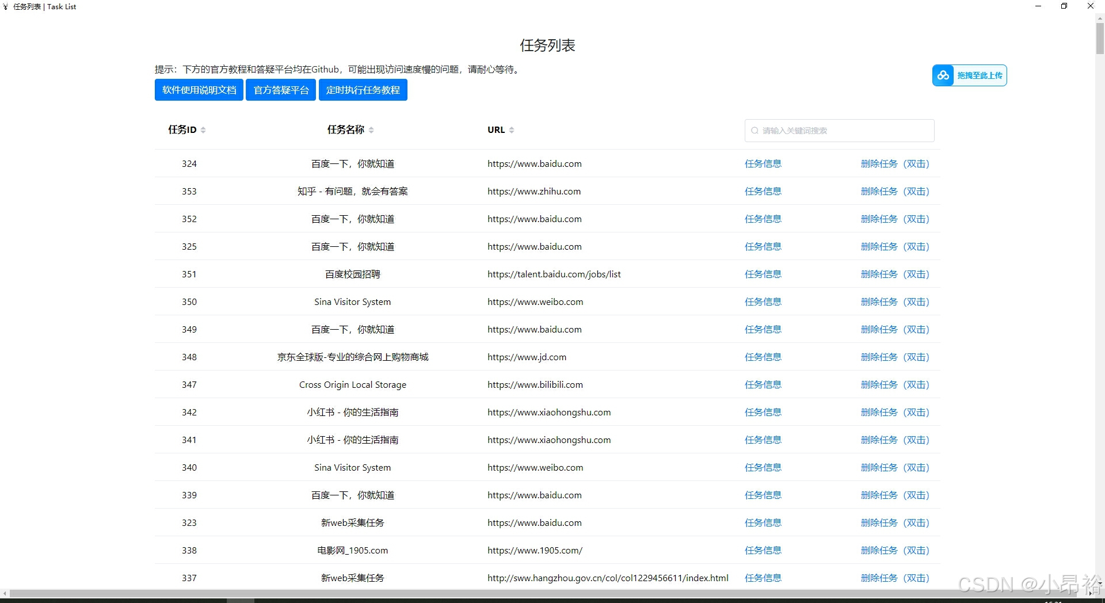Click the sort arrows next to 任务名称
Image resolution: width=1105 pixels, height=603 pixels.
coord(371,130)
